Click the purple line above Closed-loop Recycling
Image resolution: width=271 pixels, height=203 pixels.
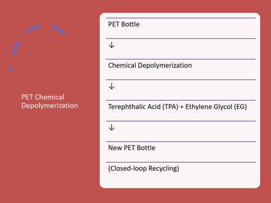180,162
